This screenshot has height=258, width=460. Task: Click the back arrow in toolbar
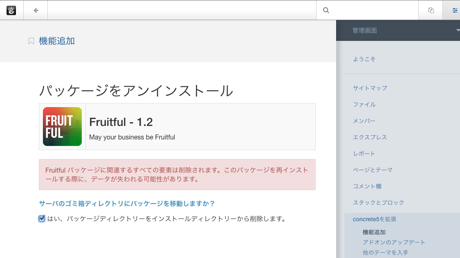click(36, 11)
